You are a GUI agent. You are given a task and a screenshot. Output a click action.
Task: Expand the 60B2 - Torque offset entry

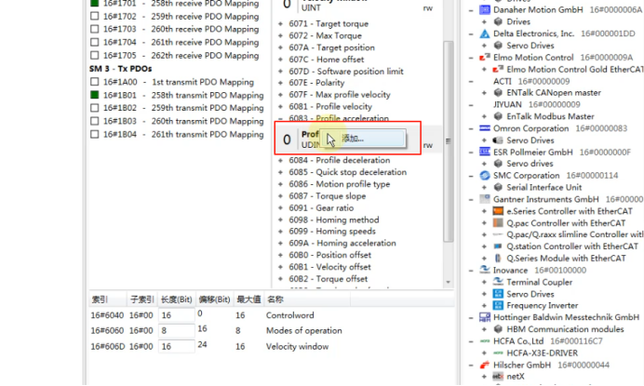(x=280, y=279)
